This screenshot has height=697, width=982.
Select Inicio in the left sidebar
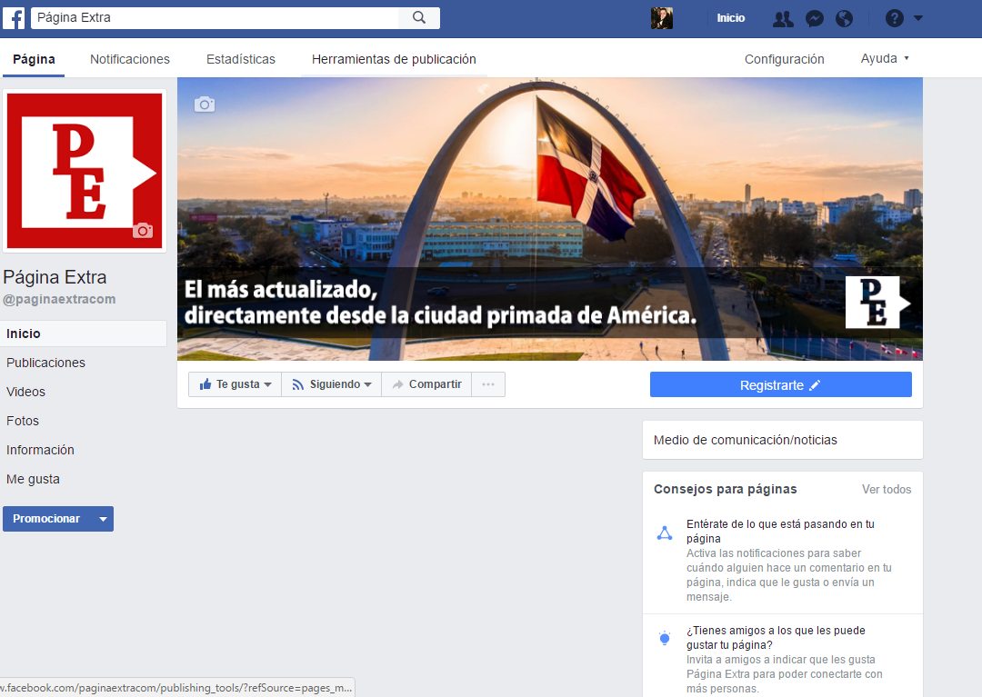pyautogui.click(x=85, y=334)
